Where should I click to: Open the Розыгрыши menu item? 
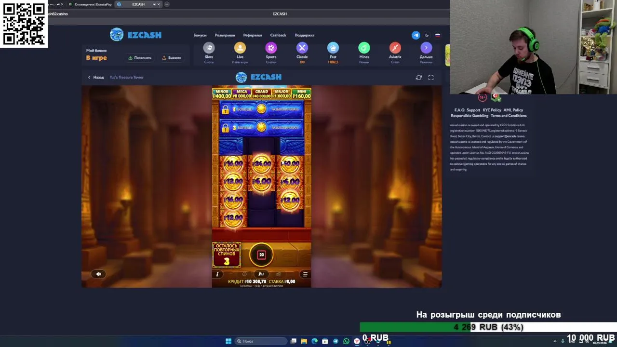[225, 35]
